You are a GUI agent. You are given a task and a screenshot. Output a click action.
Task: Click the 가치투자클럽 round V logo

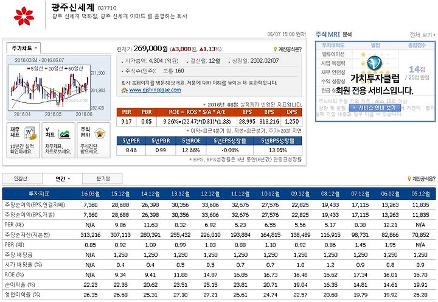point(374,63)
